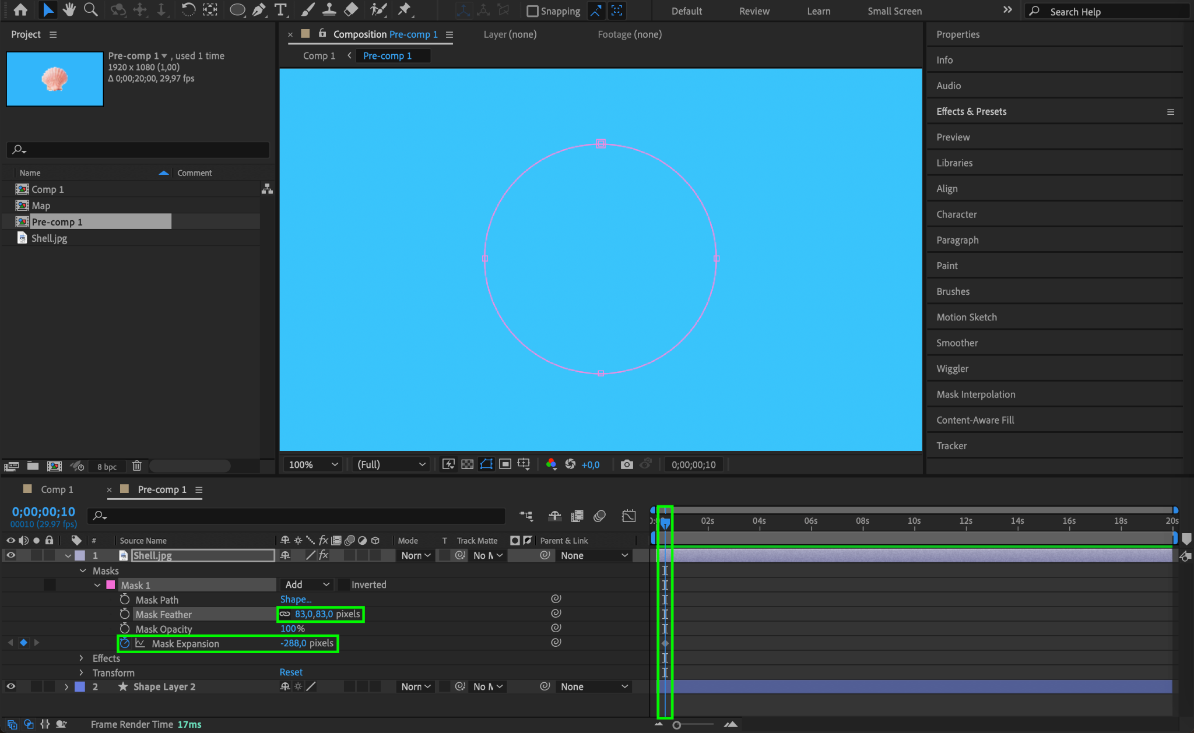Screen dimensions: 1194x733
Task: Select the Hand tool
Action: tap(69, 9)
